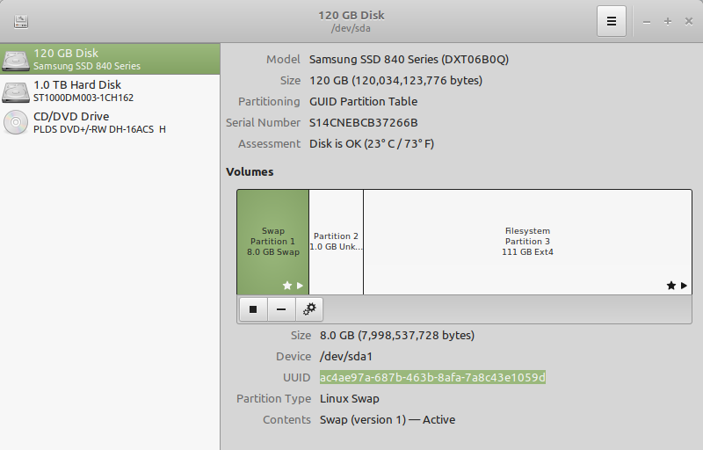Click the Volumes heading

click(250, 171)
